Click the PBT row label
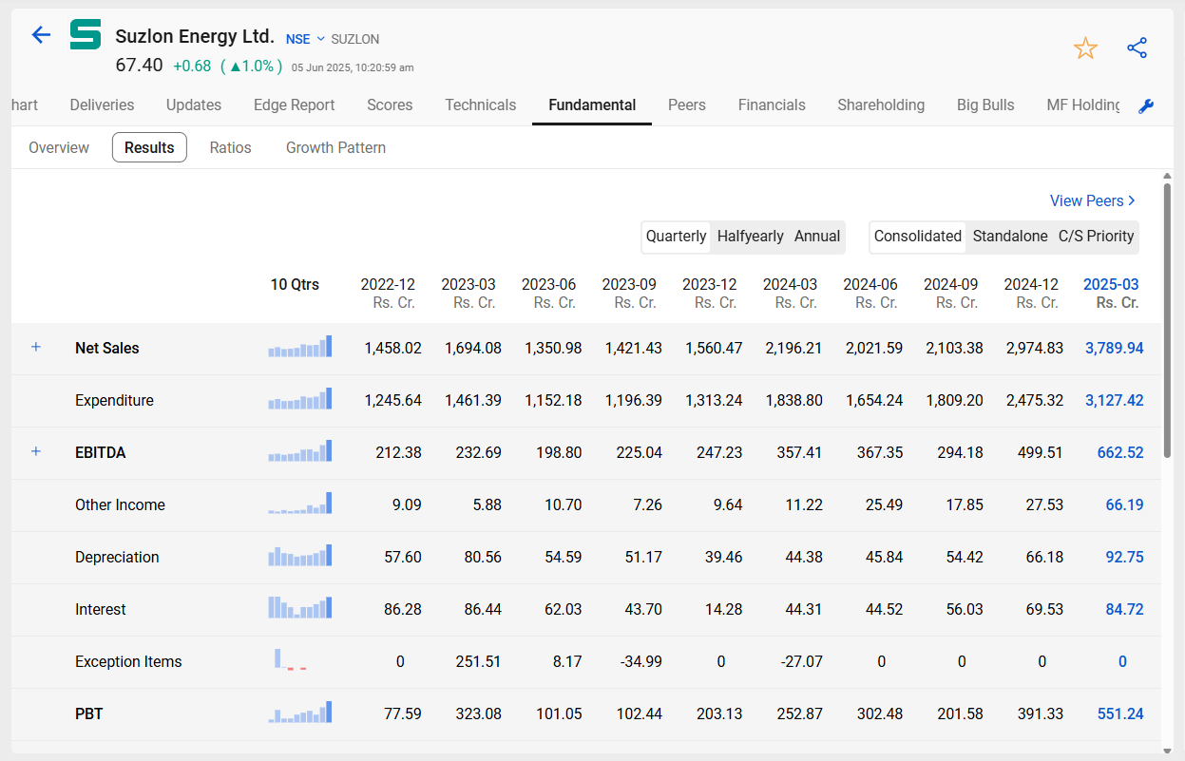Screen dimensions: 1185x761 click(x=89, y=713)
